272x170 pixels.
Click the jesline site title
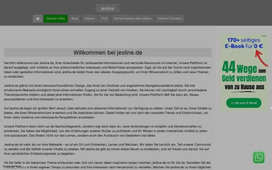tap(107, 8)
